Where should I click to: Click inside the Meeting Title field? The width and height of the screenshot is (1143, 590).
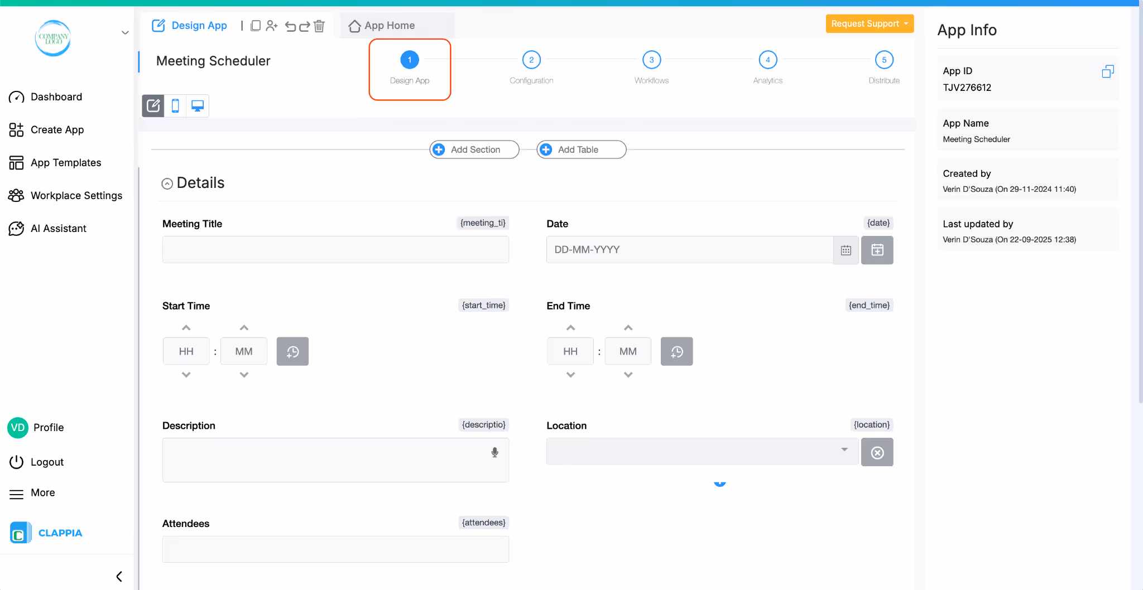(x=335, y=249)
